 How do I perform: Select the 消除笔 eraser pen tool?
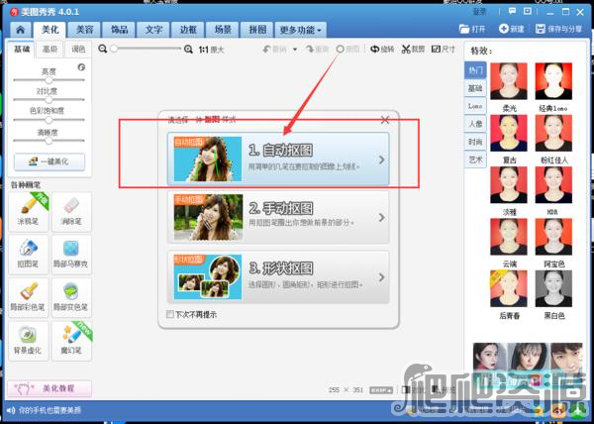(x=71, y=212)
